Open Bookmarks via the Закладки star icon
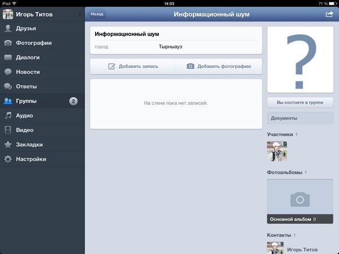The height and width of the screenshot is (254, 339). pos(8,144)
